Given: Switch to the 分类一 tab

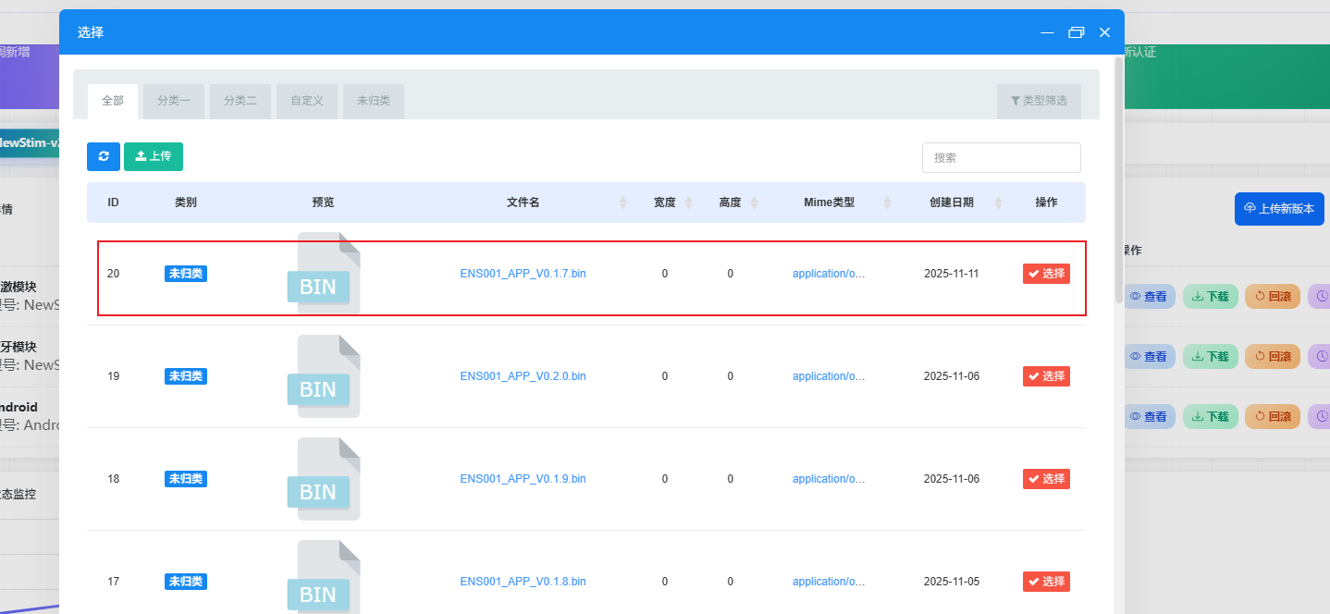Looking at the screenshot, I should pyautogui.click(x=174, y=101).
